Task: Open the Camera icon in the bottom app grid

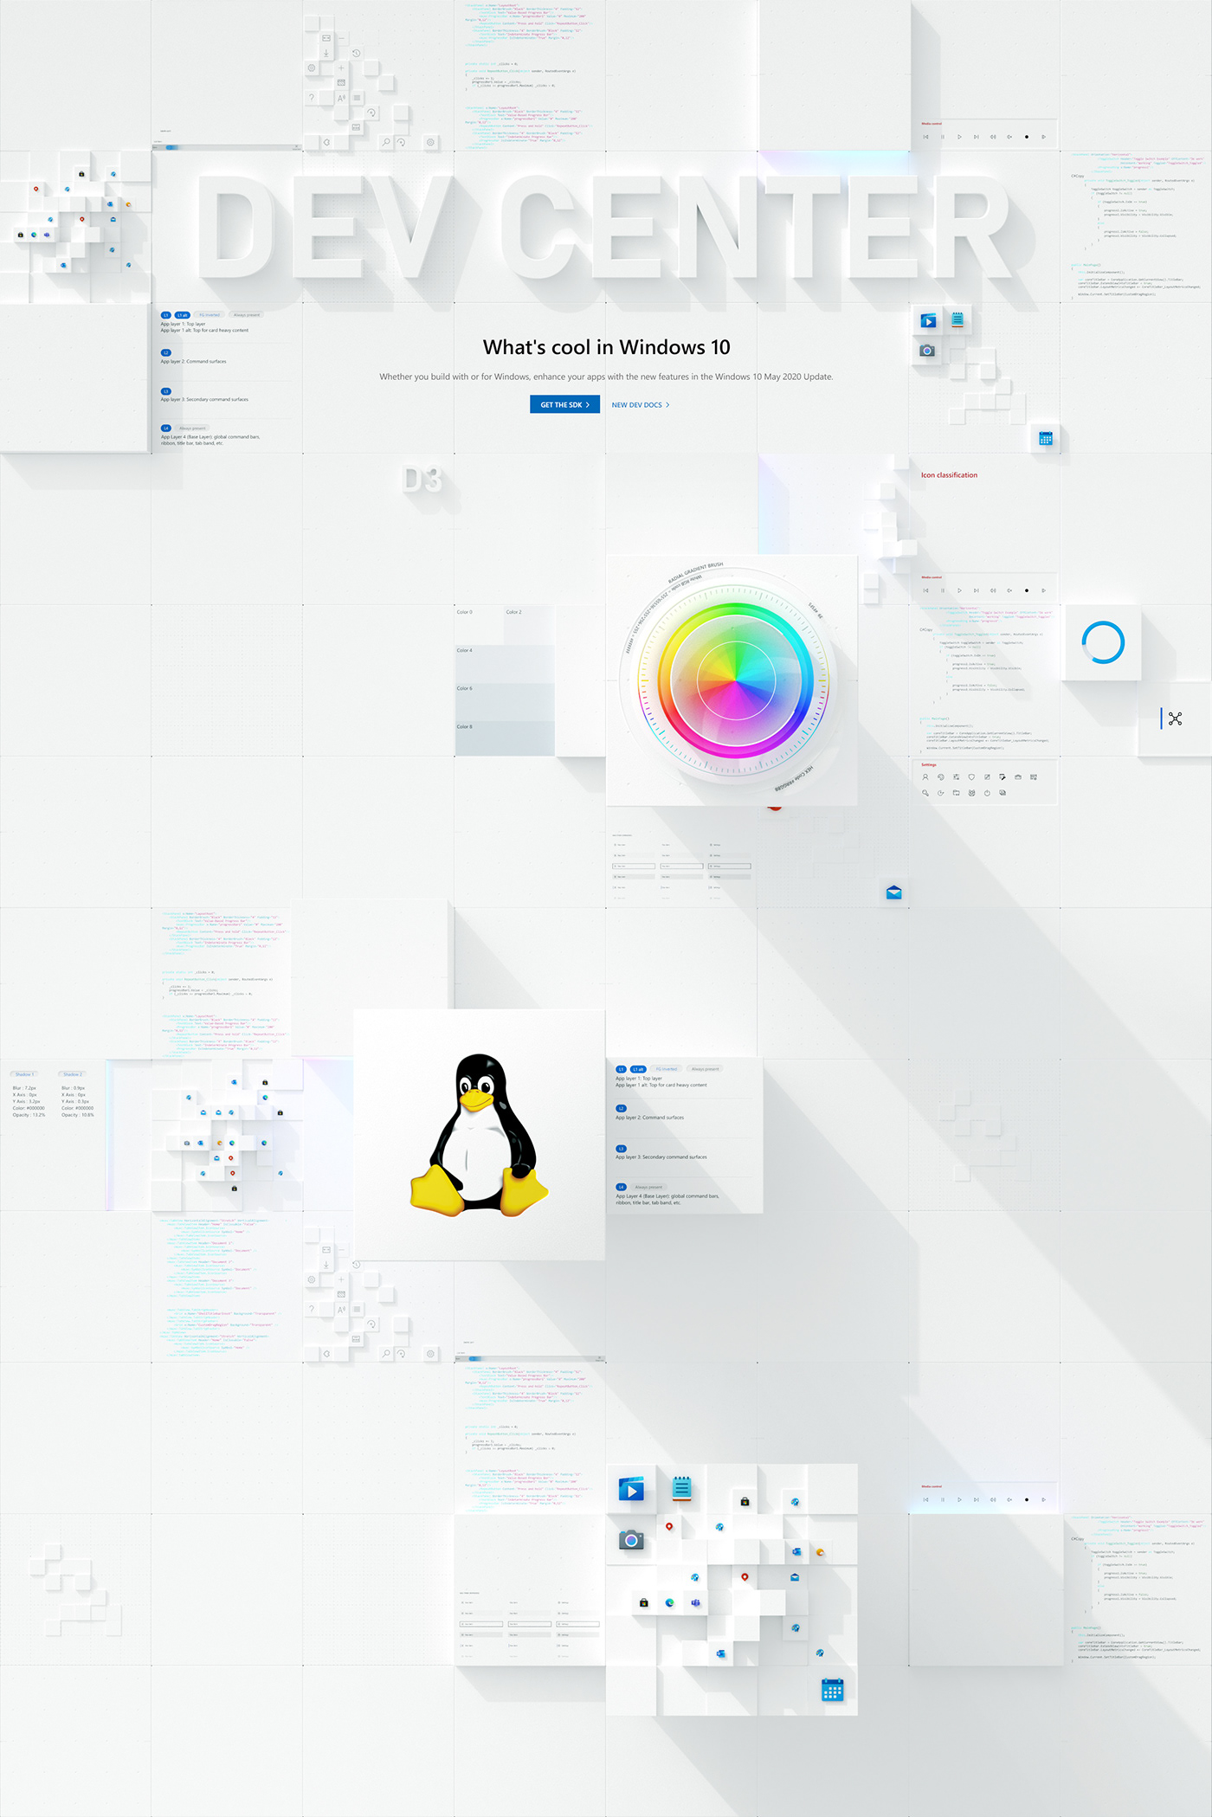Action: pyautogui.click(x=631, y=1540)
